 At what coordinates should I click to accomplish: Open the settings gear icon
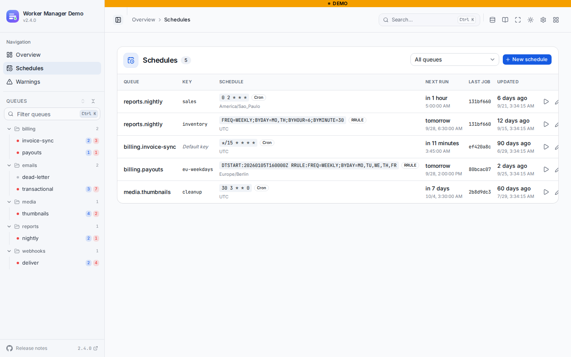[x=543, y=20]
